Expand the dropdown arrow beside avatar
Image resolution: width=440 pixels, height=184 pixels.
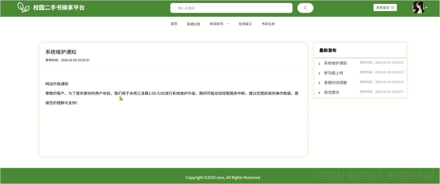[x=426, y=8]
